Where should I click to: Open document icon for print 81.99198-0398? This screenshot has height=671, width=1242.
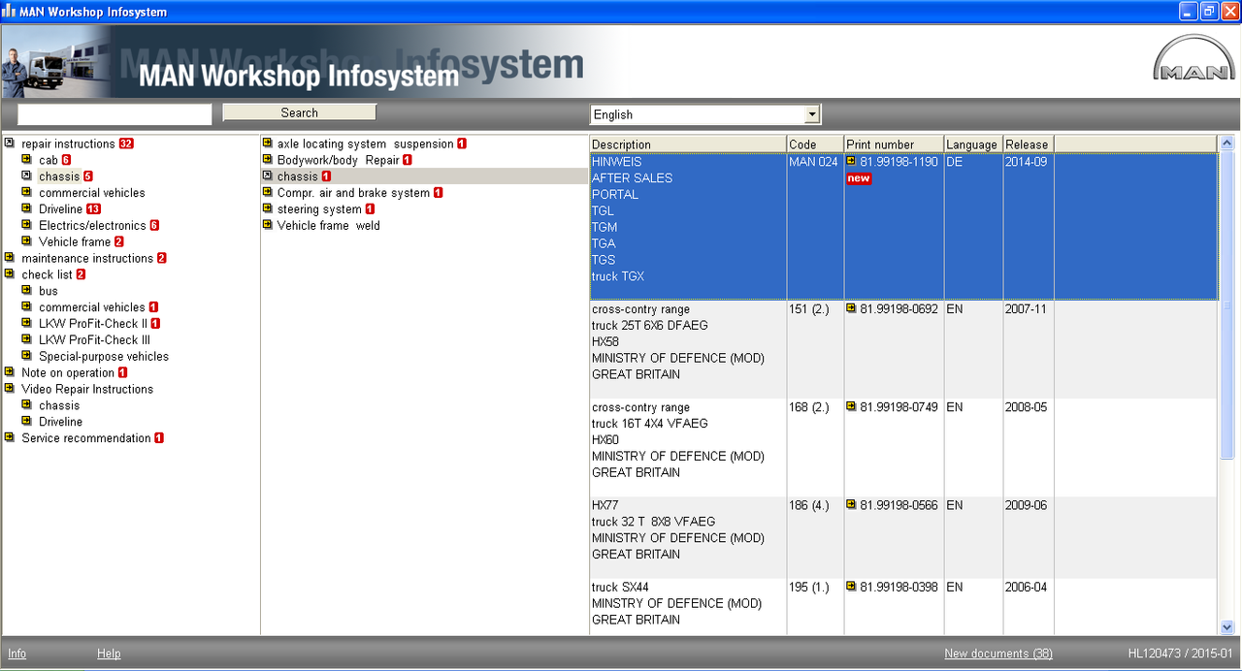pyautogui.click(x=851, y=587)
